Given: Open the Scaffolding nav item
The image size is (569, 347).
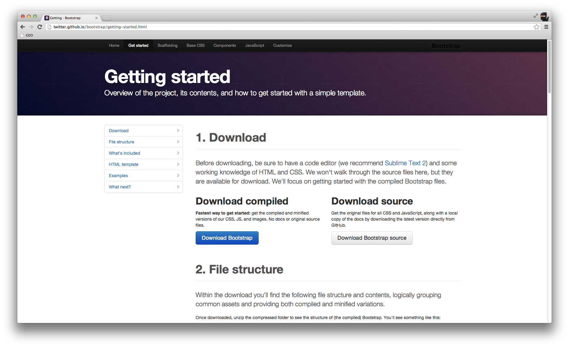Looking at the screenshot, I should (x=167, y=46).
